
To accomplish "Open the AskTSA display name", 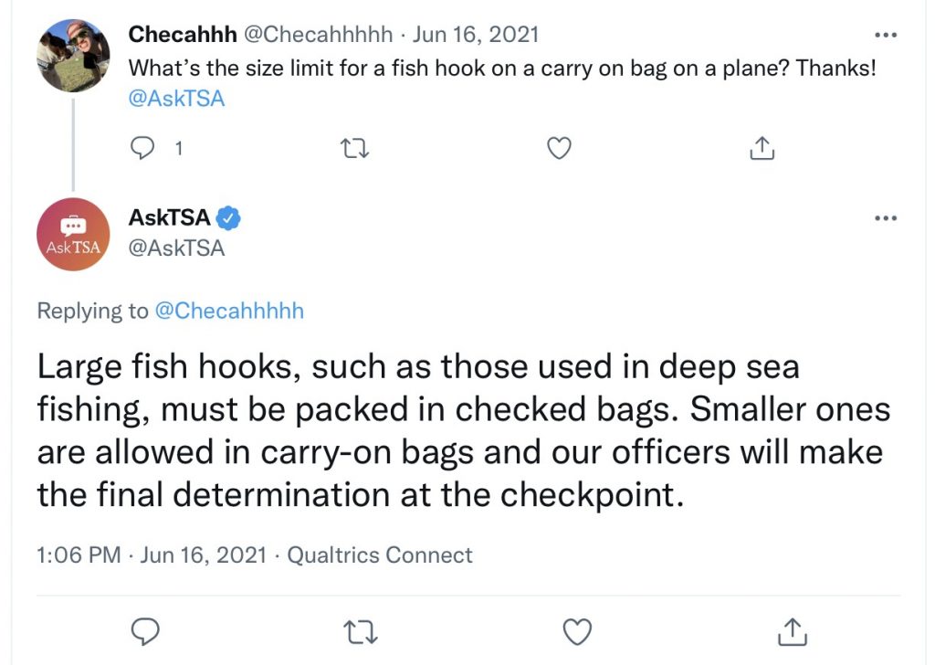I will tap(169, 217).
